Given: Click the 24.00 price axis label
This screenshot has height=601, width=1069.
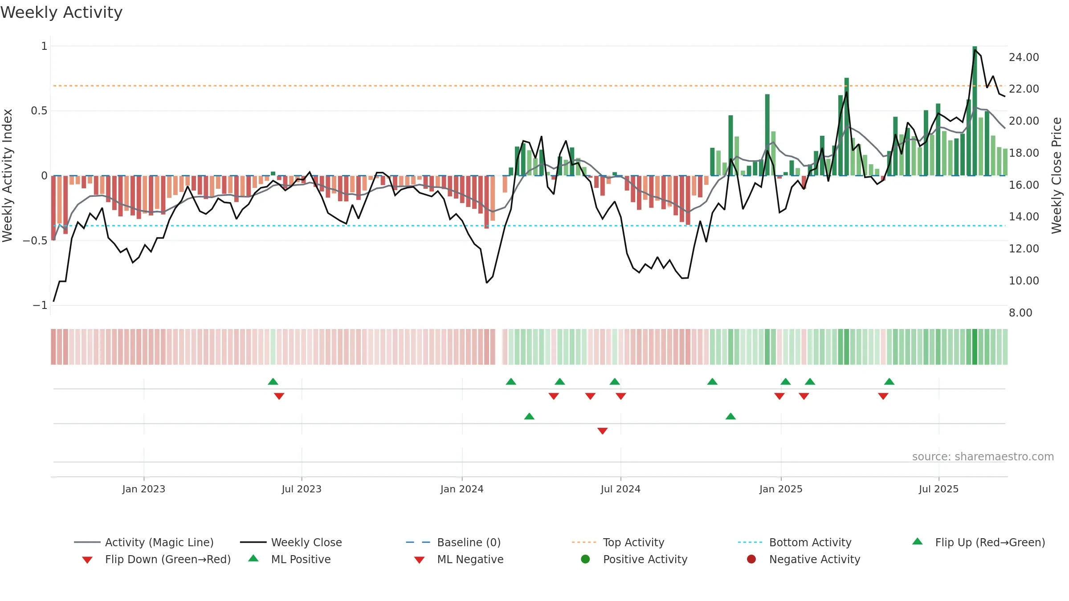Looking at the screenshot, I should (x=1024, y=57).
